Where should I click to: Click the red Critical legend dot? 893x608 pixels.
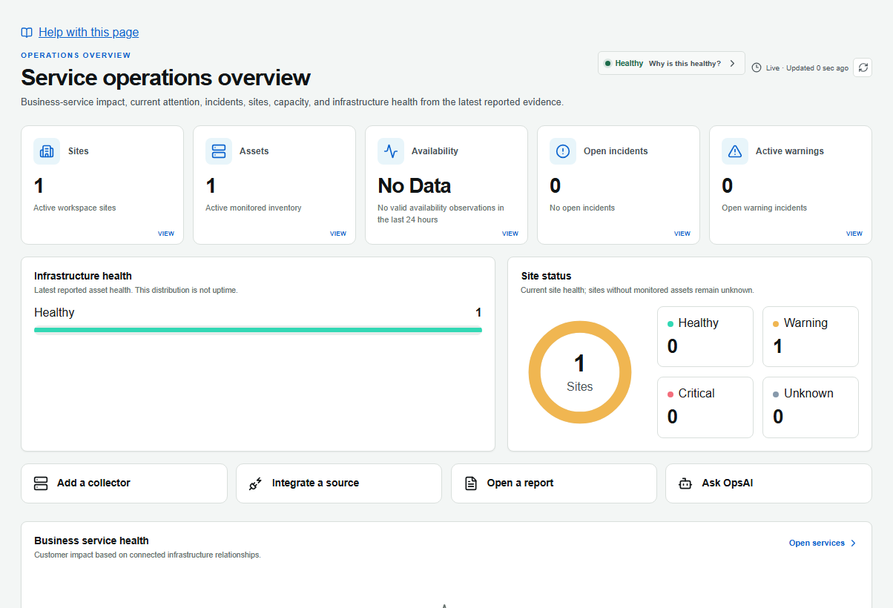click(670, 394)
